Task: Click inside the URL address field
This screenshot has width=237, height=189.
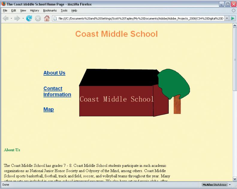Action: 141,19
